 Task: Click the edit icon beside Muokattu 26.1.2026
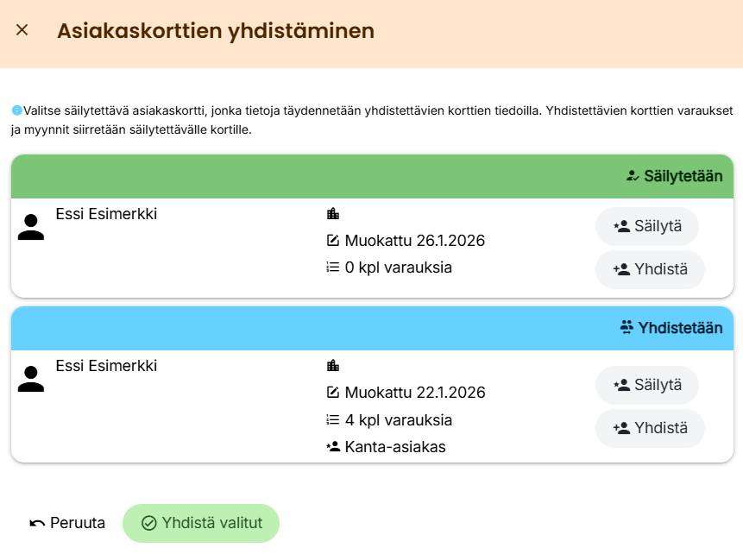click(x=333, y=241)
